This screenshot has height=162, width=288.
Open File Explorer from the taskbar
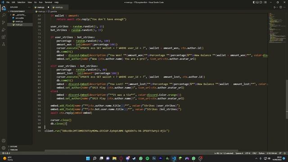point(114,158)
